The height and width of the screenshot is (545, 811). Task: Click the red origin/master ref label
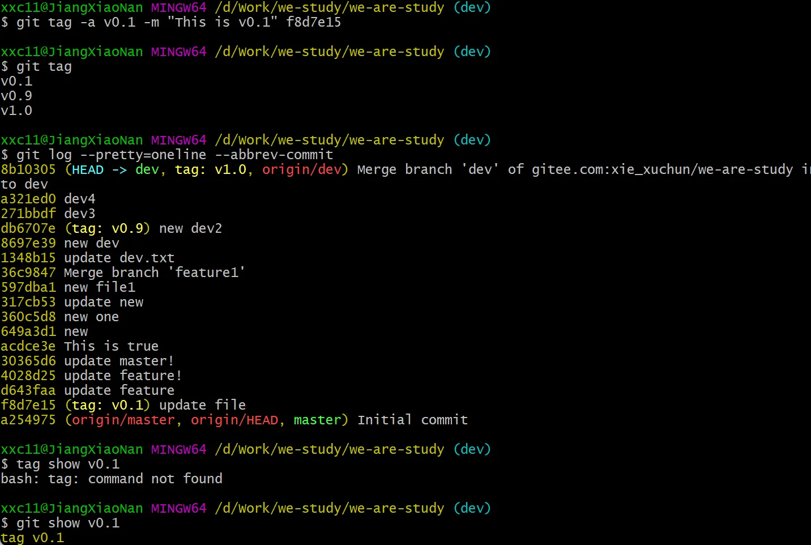pos(123,420)
